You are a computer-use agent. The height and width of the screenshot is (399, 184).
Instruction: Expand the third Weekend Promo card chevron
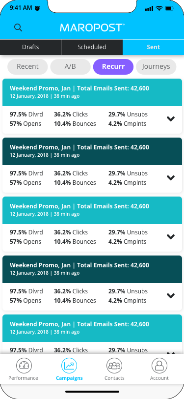(x=171, y=237)
